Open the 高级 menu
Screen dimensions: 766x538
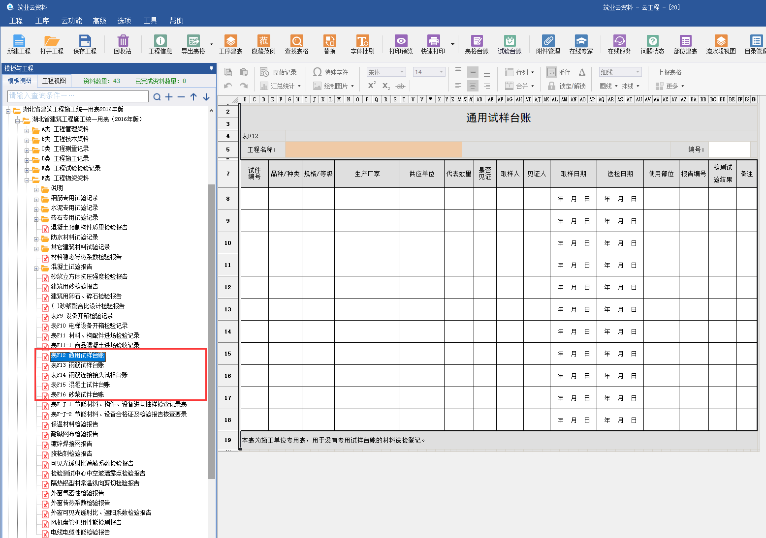[99, 21]
